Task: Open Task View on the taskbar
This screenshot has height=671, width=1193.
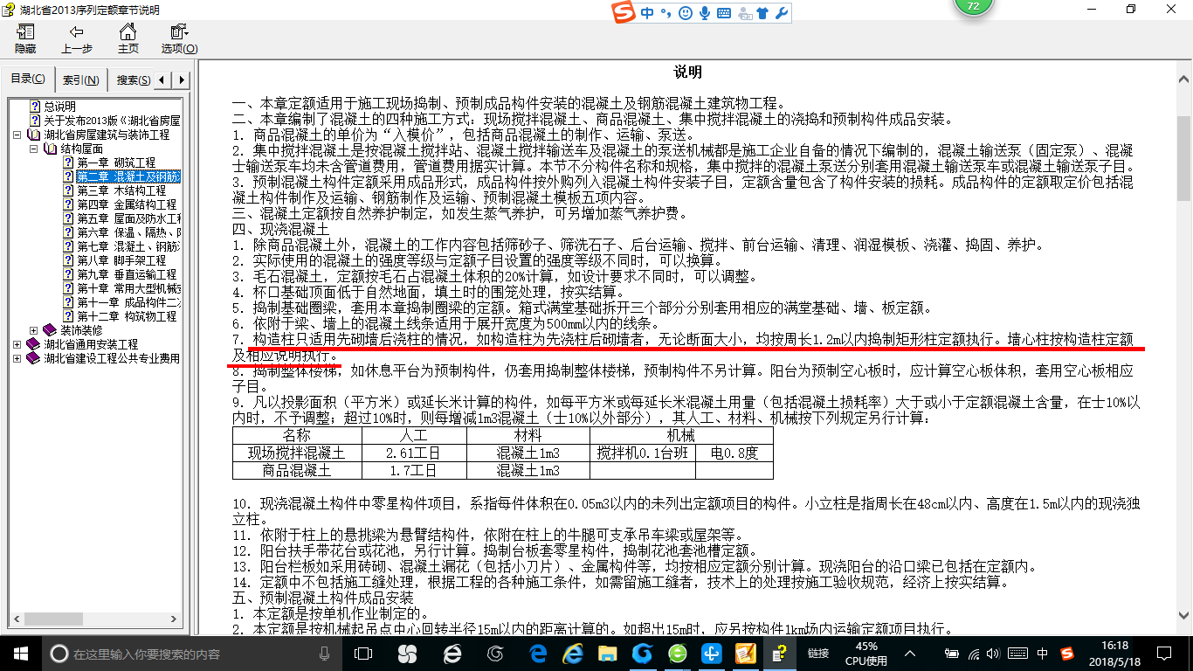Action: tap(363, 653)
